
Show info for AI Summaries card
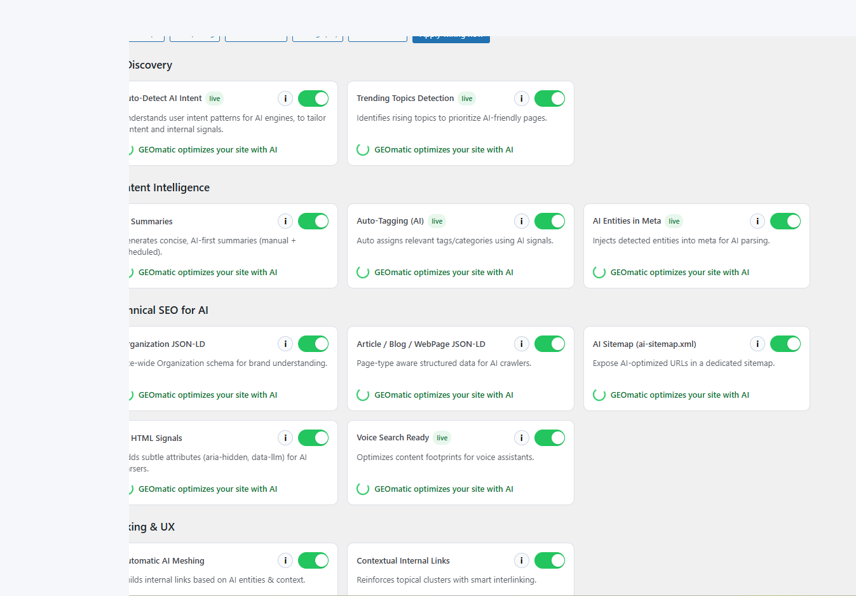coord(285,221)
